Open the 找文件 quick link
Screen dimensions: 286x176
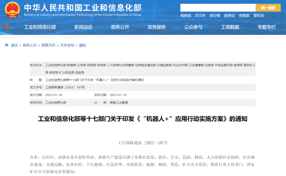pos(200,16)
